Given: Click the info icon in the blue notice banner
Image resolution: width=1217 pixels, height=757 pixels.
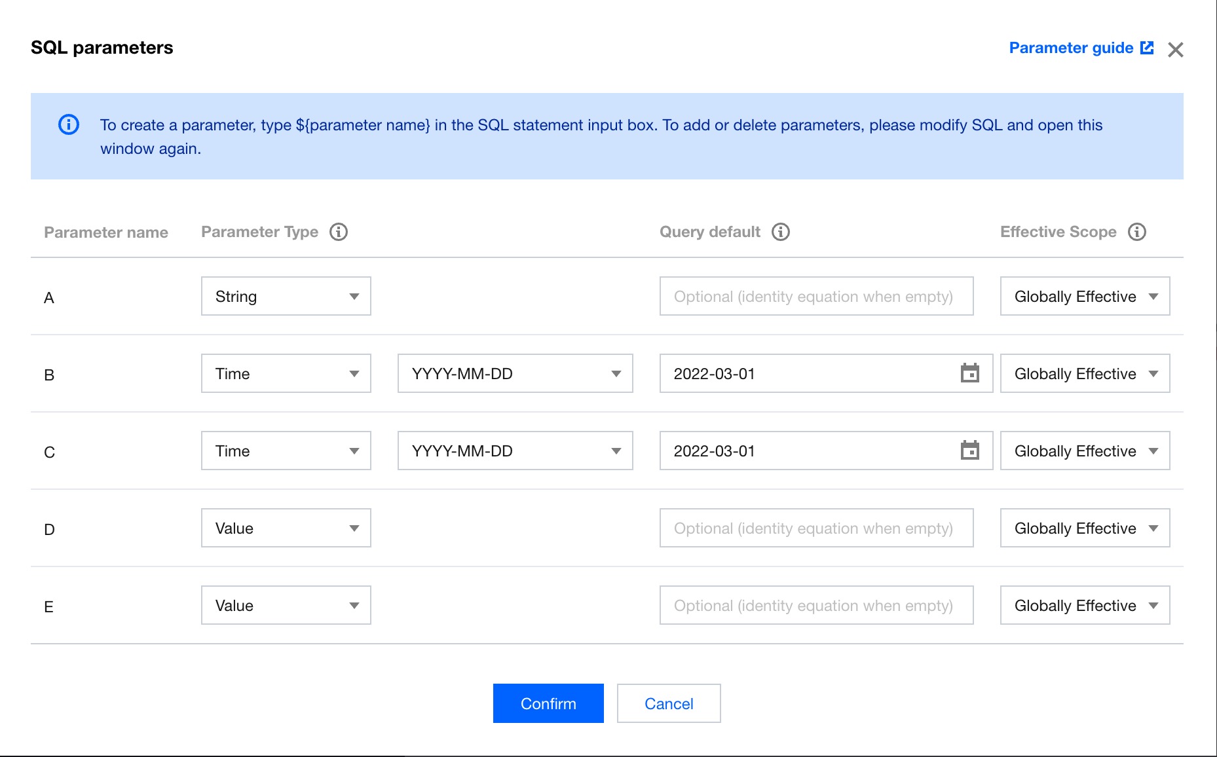Looking at the screenshot, I should [x=69, y=124].
